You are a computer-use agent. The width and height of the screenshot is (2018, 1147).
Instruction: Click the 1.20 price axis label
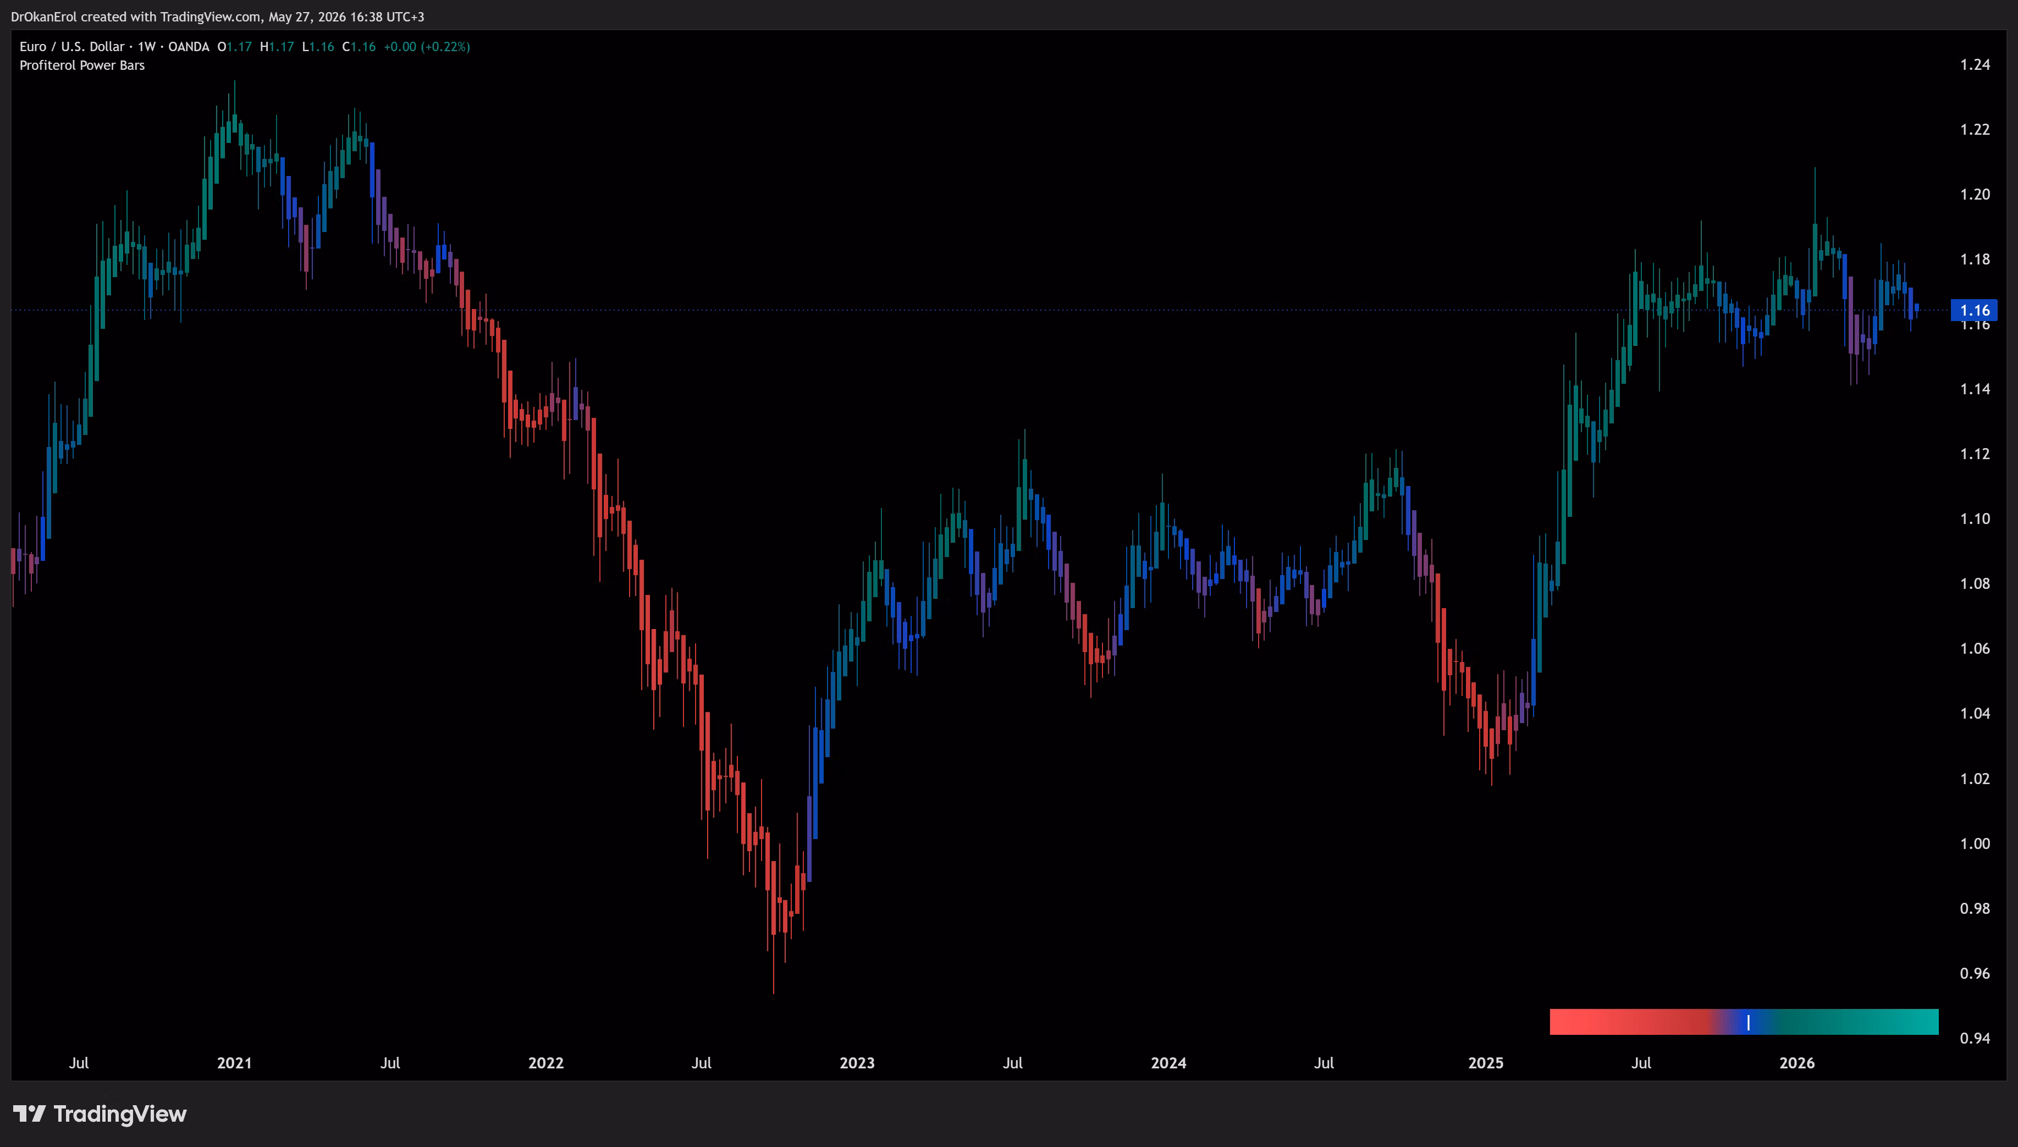point(1975,195)
